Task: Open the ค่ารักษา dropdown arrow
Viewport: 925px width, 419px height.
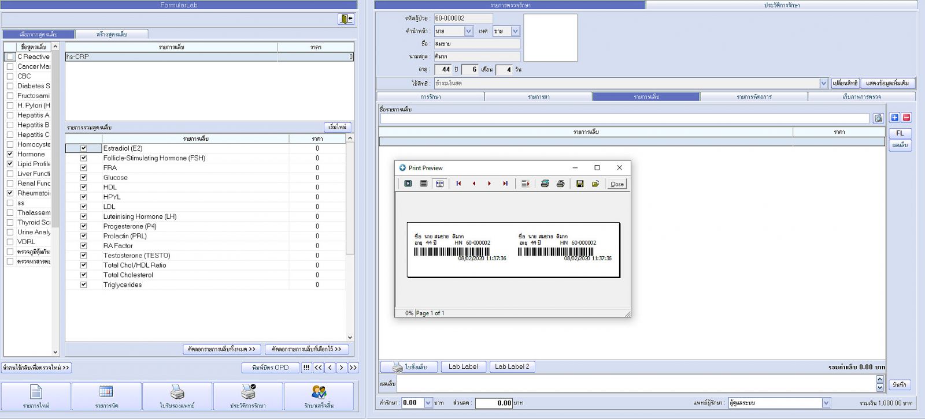Action: tap(428, 403)
